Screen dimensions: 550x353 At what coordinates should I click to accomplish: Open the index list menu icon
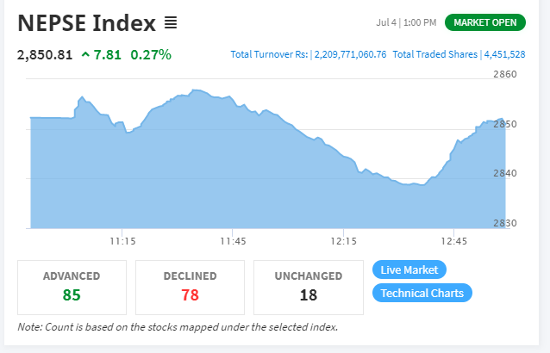(171, 23)
